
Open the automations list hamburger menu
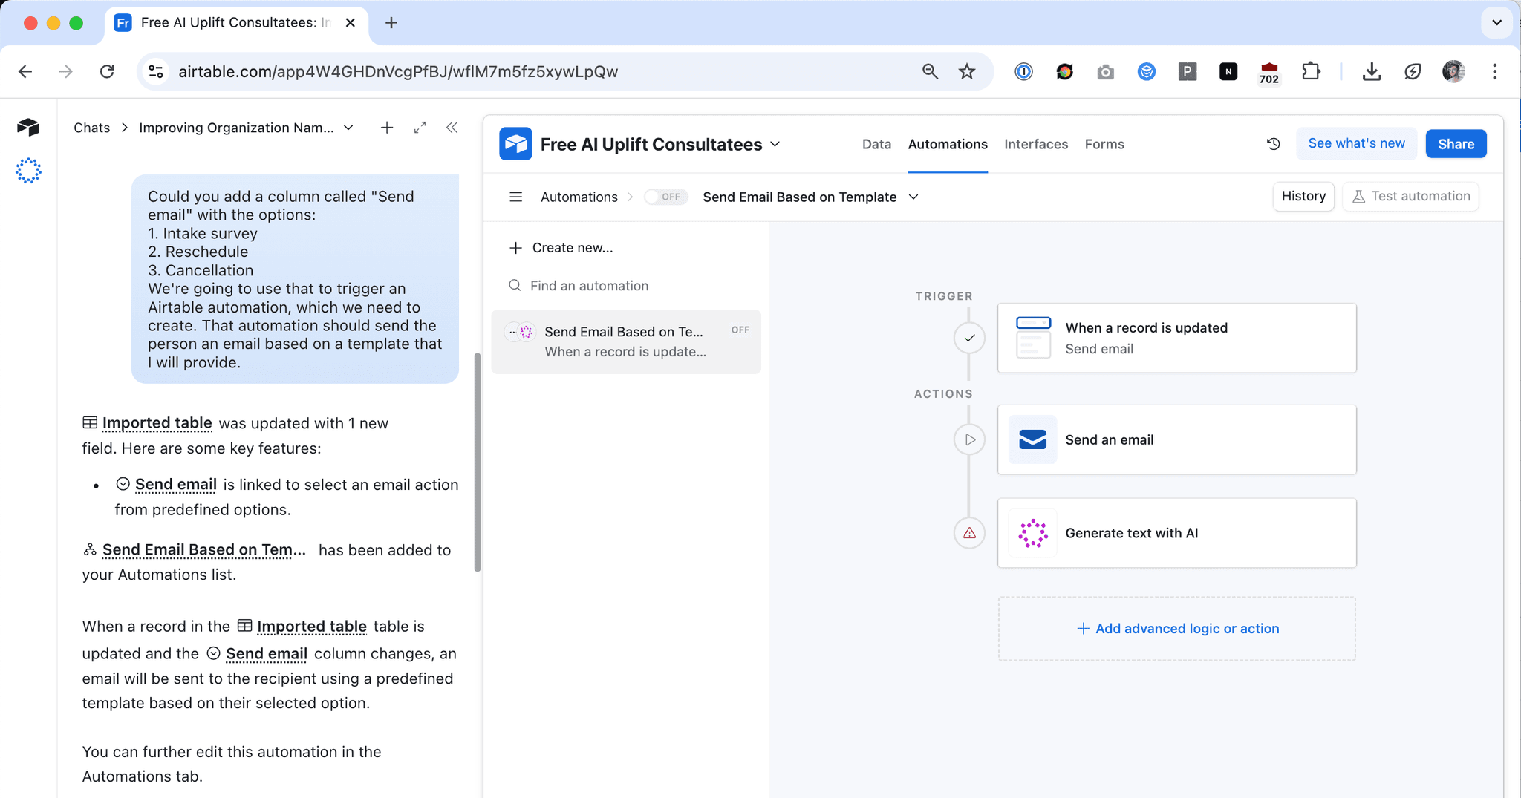515,197
